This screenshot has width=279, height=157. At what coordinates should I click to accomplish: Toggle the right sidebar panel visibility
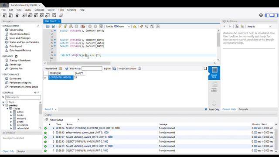click(276, 15)
